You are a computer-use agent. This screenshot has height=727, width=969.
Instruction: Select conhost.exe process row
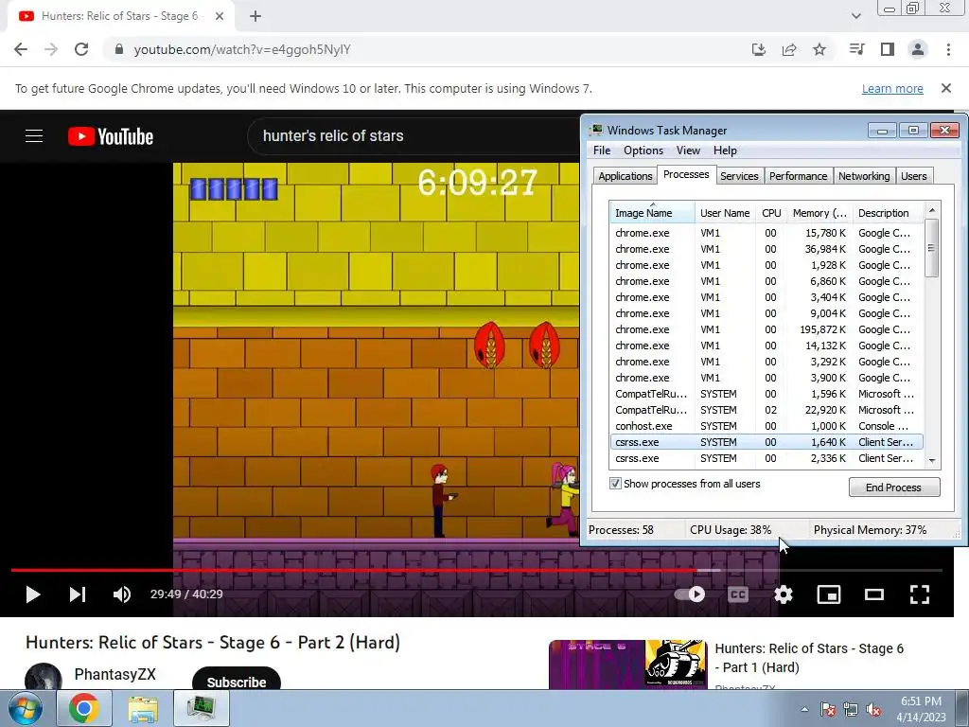click(766, 426)
